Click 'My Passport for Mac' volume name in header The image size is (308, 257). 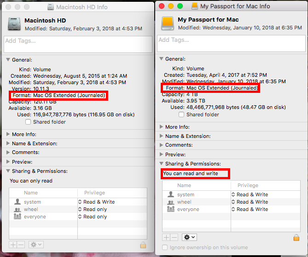(208, 20)
